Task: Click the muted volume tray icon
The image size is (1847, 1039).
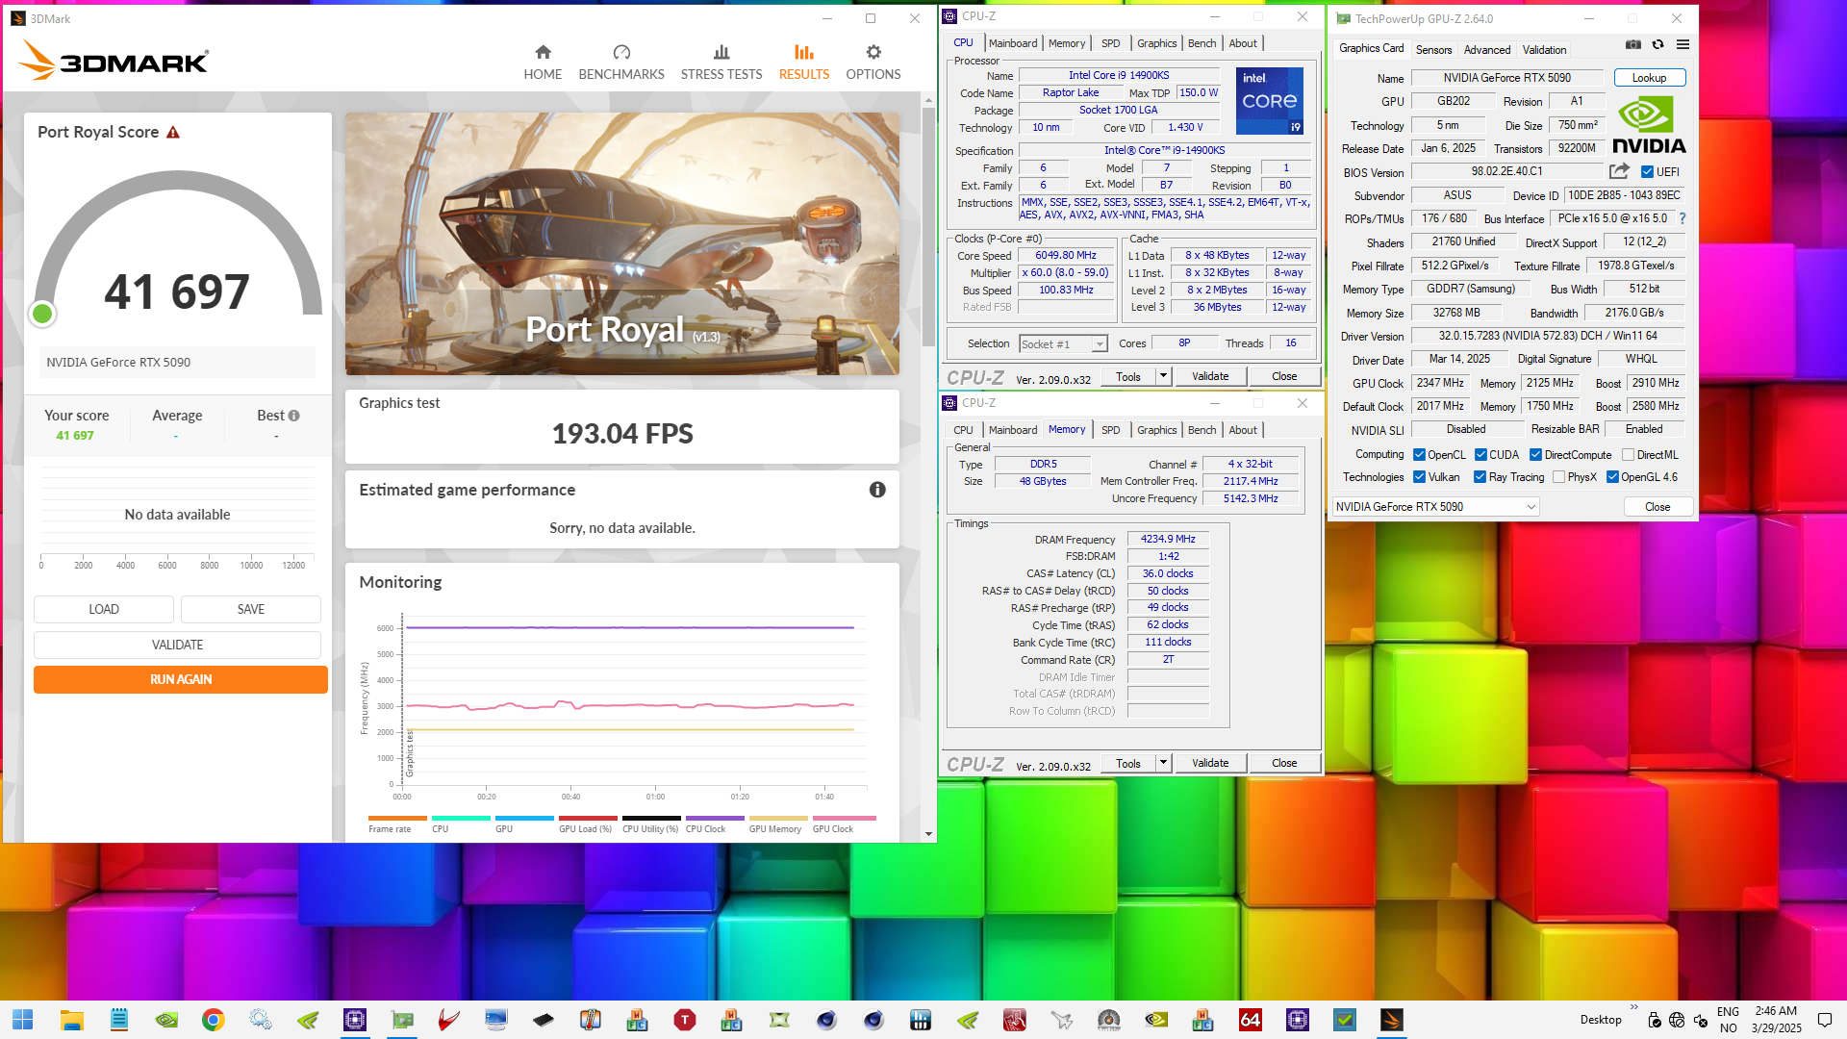Action: (1701, 1020)
